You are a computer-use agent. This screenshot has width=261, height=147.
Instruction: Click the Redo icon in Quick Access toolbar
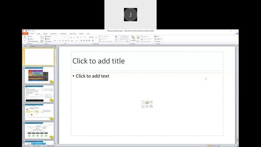(x=32, y=31)
